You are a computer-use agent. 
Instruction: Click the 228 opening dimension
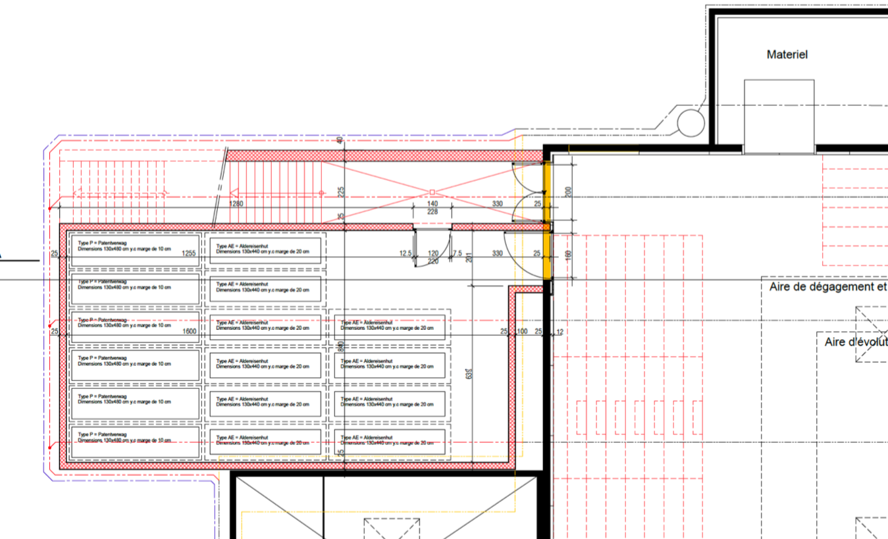pyautogui.click(x=432, y=212)
